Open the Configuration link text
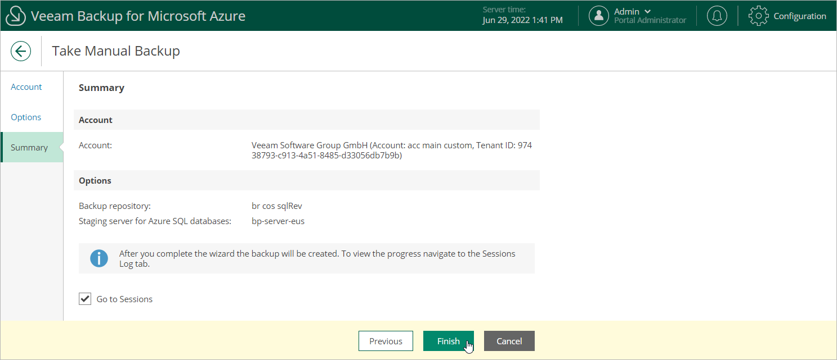This screenshot has height=360, width=837. coord(800,16)
